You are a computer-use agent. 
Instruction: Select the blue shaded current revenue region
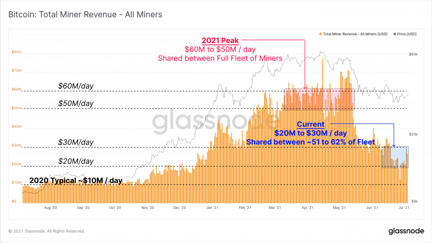(x=395, y=157)
